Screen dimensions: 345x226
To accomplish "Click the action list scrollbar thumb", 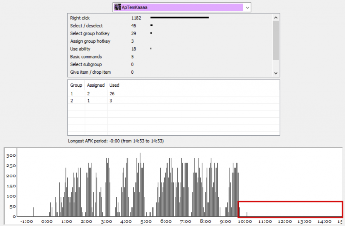I will [276, 40].
